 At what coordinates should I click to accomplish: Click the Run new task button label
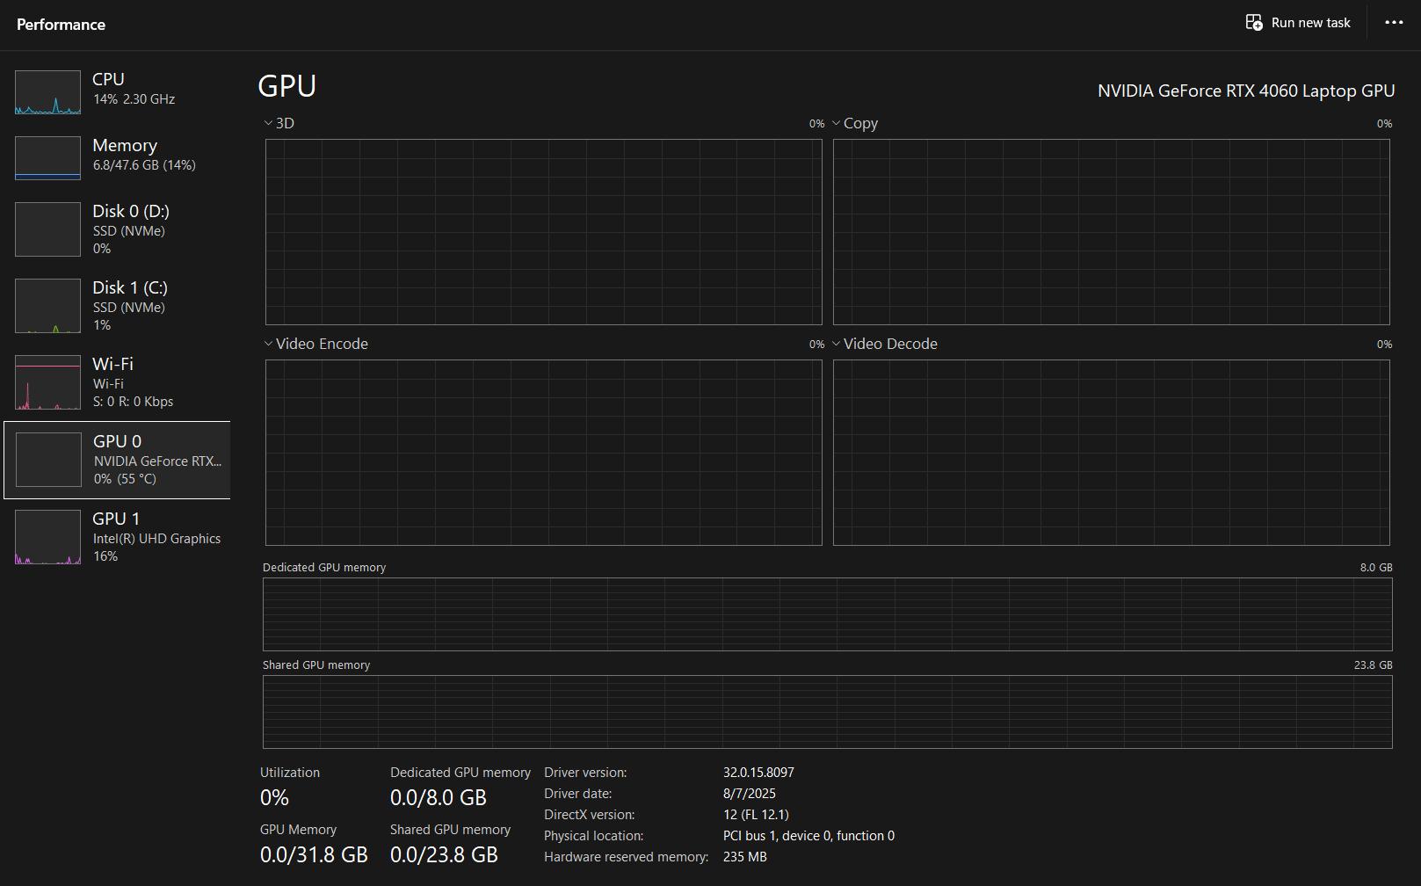coord(1310,23)
